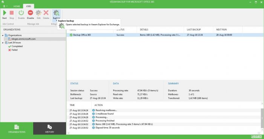
Task: Click the red Failed cross icon
Action: 9,50
